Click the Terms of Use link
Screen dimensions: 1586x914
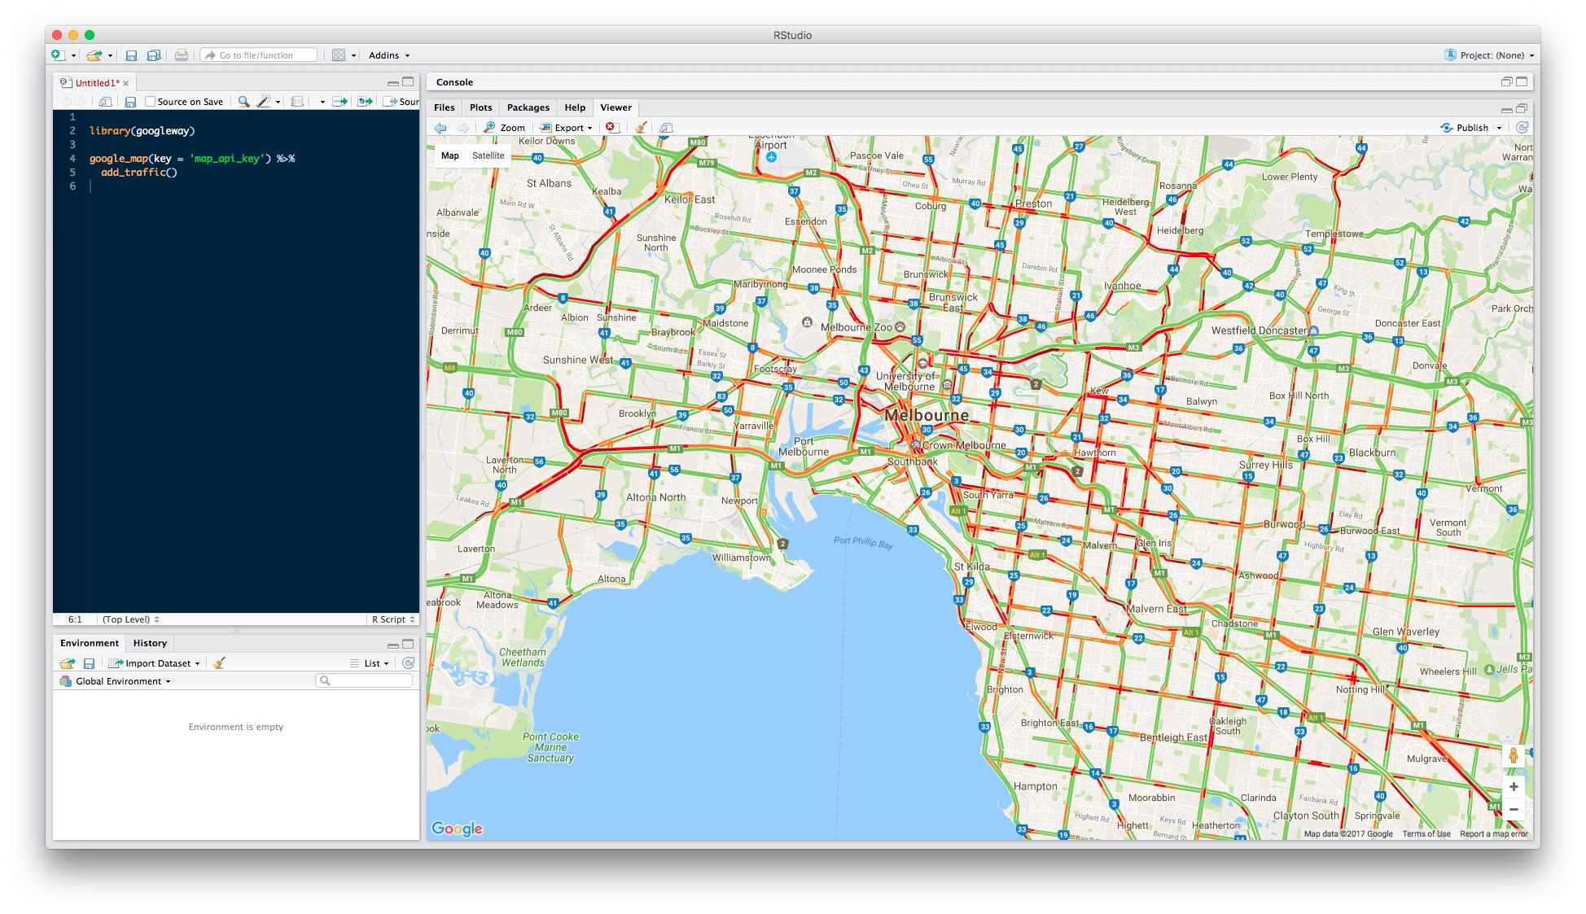(x=1426, y=833)
